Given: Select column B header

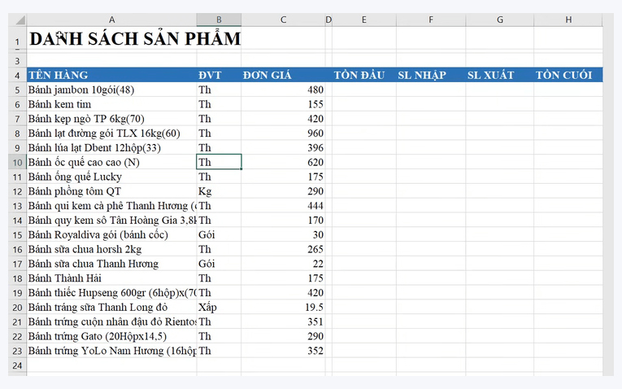Looking at the screenshot, I should pyautogui.click(x=219, y=20).
